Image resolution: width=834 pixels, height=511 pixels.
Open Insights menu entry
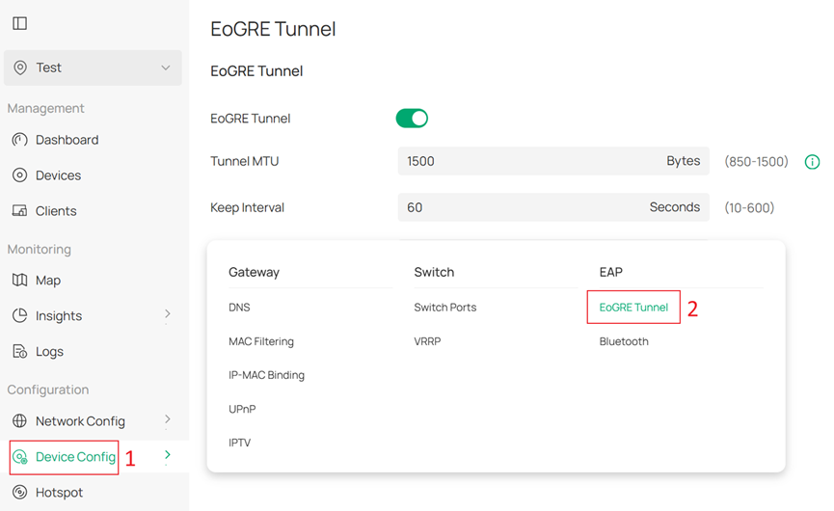pyautogui.click(x=59, y=316)
